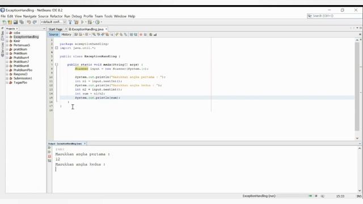Expand the coba project node
The width and height of the screenshot is (363, 204).
tap(7, 33)
